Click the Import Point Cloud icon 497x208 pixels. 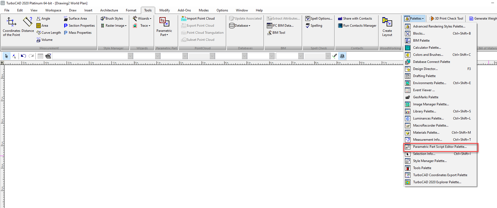[x=184, y=19]
